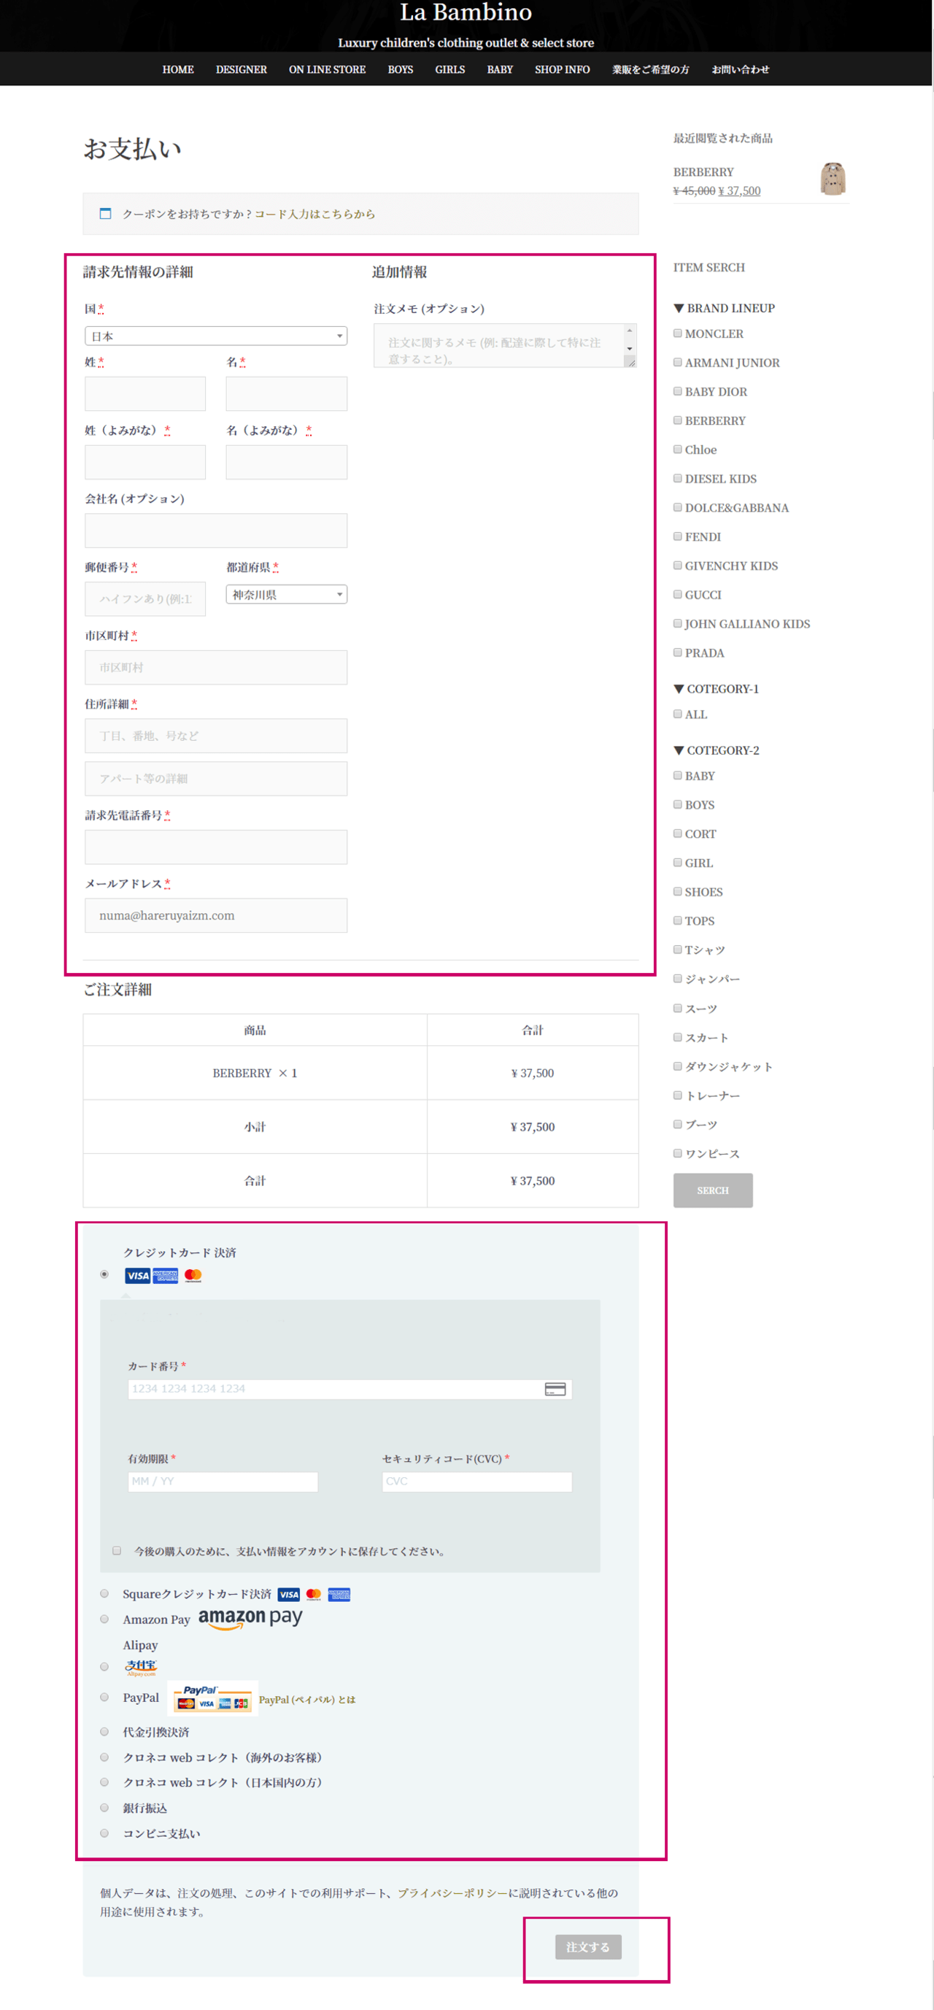Check the ARMANI JUNIOR filter
The width and height of the screenshot is (934, 2010).
pyautogui.click(x=677, y=362)
